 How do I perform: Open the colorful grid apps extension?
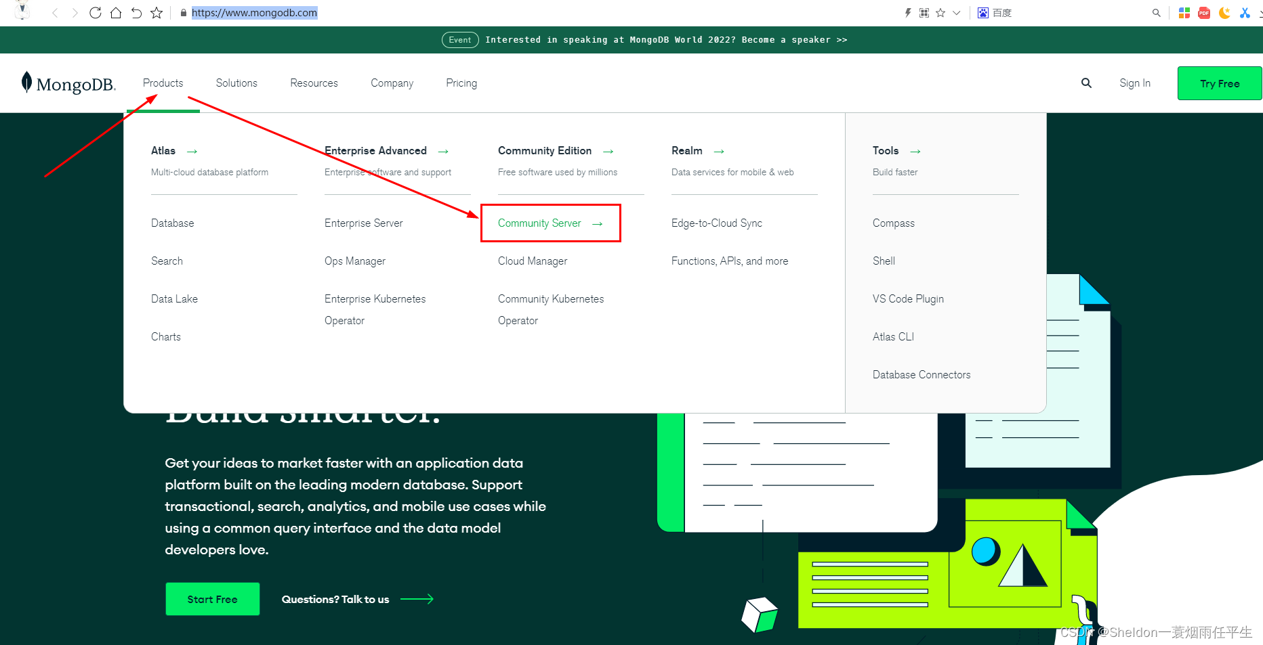click(1184, 13)
